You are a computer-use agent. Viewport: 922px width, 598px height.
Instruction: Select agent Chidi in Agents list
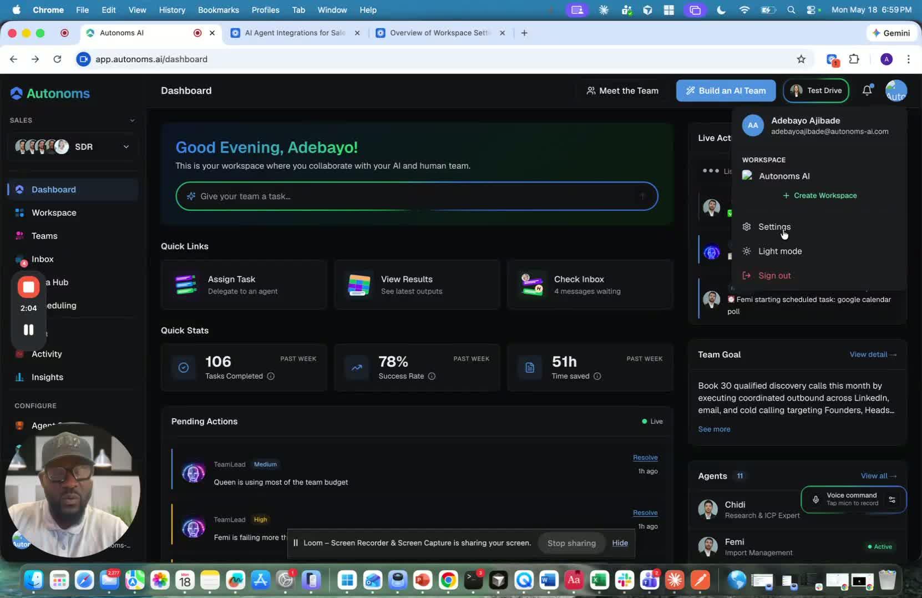pos(749,509)
